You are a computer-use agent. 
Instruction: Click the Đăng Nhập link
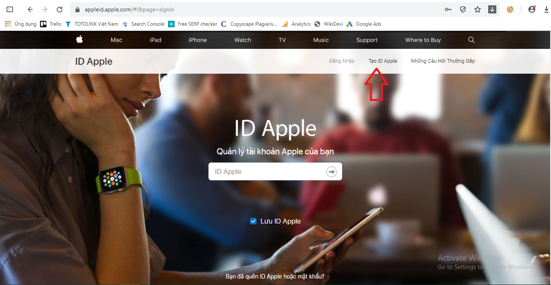tap(342, 61)
